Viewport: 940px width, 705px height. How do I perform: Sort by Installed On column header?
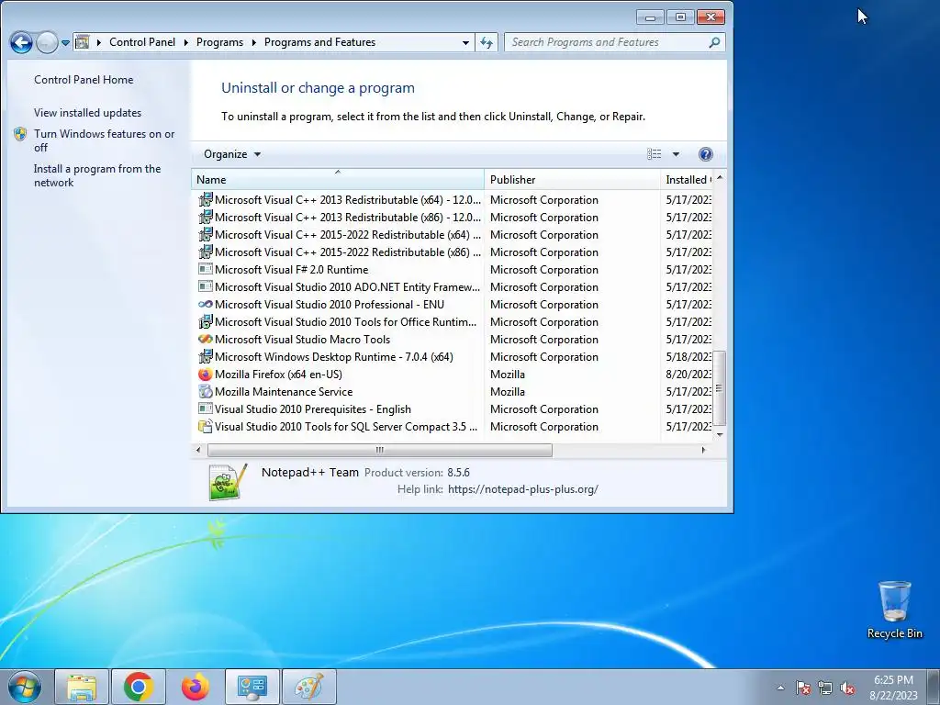pos(687,179)
